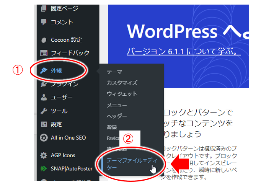Choose 背景 from the submenu
The width and height of the screenshot is (256, 186).
(112, 127)
